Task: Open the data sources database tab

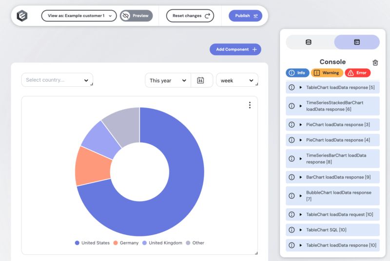Action: pyautogui.click(x=309, y=42)
